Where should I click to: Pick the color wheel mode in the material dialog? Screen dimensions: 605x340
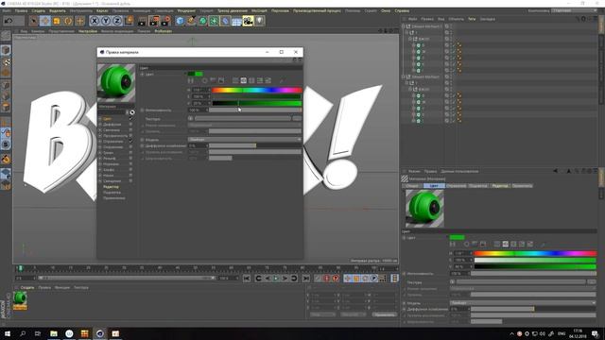[204, 80]
